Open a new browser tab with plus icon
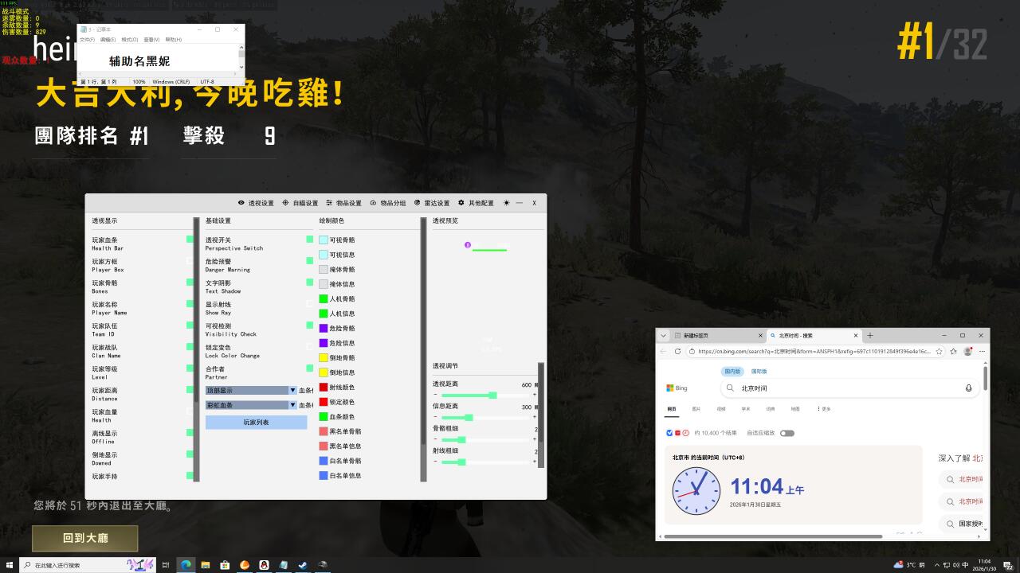Image resolution: width=1020 pixels, height=573 pixels. (x=870, y=335)
